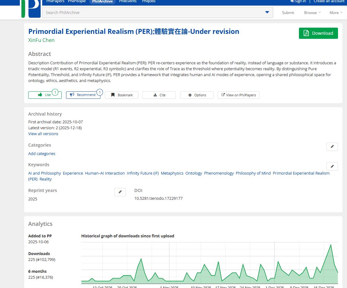
Task: Switch to the PhilEvents tab
Action: point(127,1)
